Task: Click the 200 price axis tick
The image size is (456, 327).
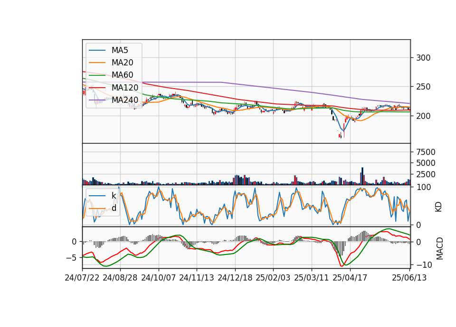Action: 423,116
